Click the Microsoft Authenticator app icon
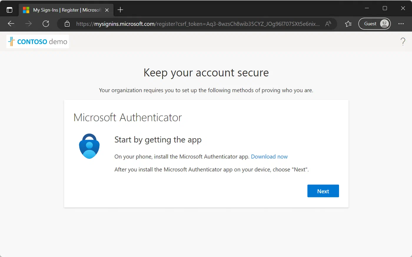Screen dimensions: 412x257 point(89,146)
